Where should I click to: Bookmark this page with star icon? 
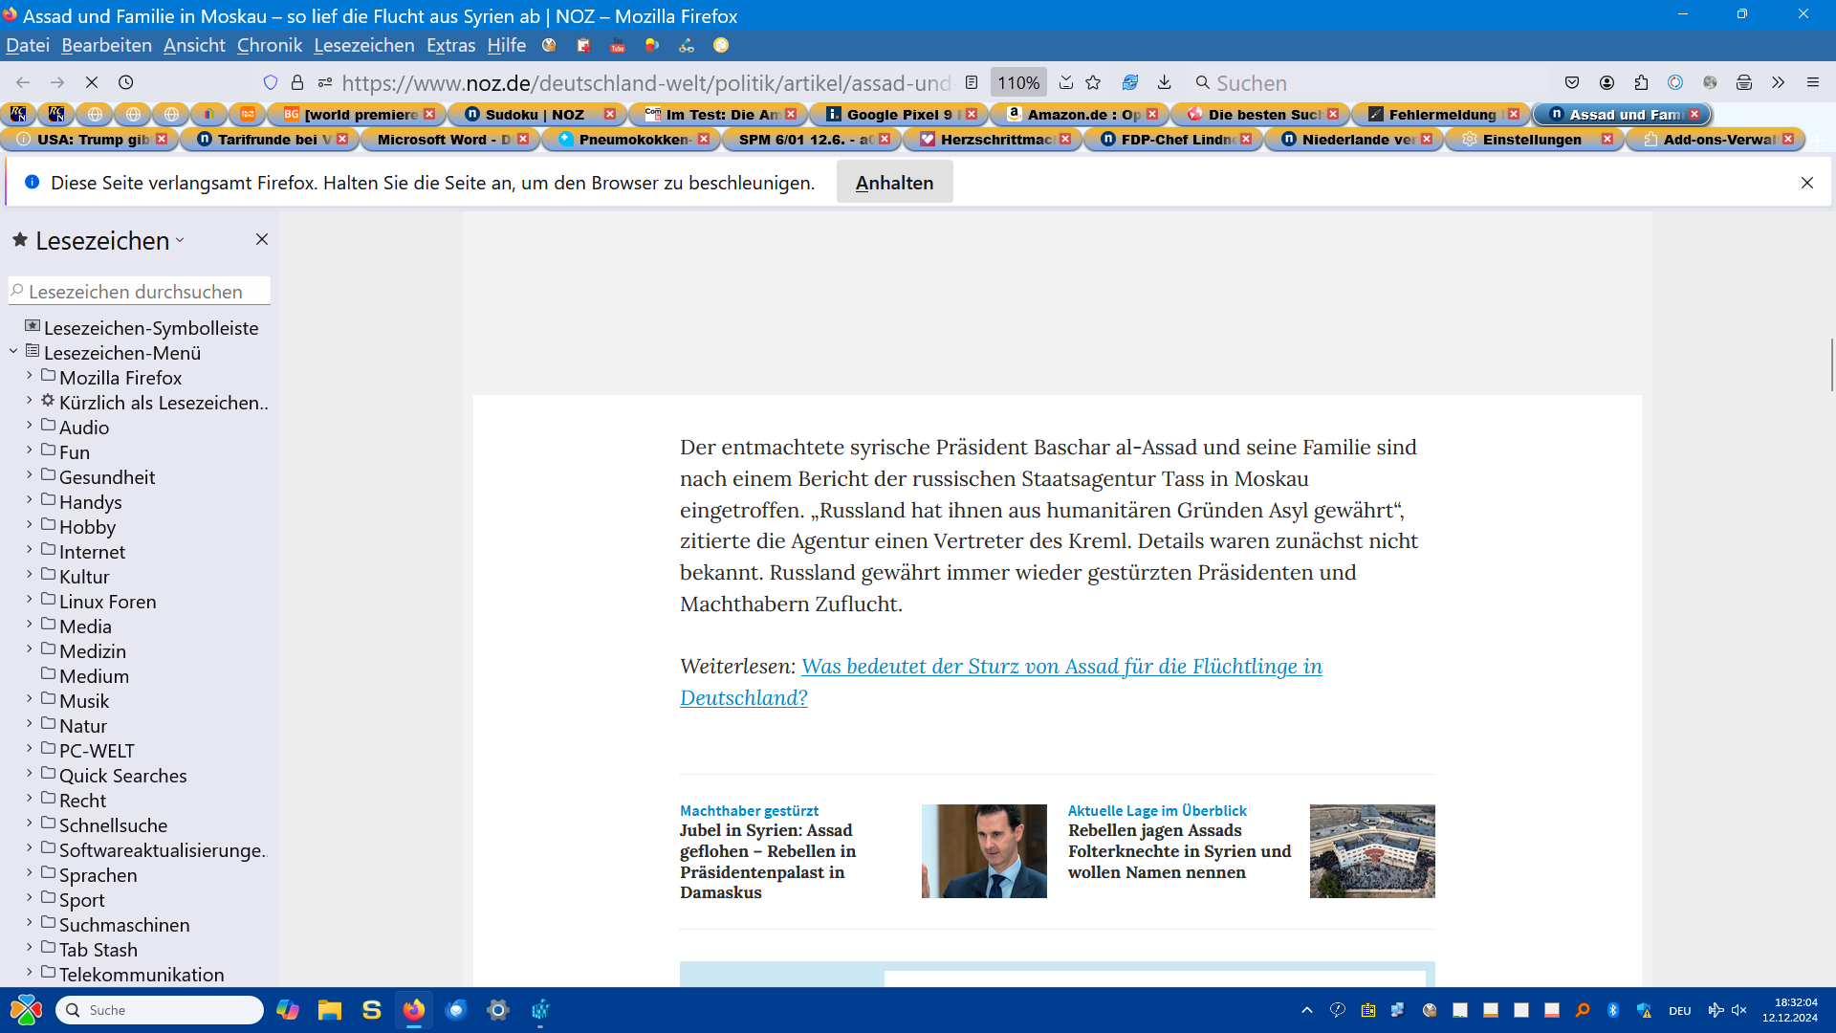pyautogui.click(x=1094, y=83)
